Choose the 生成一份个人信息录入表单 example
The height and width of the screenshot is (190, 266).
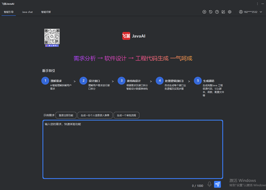click(95, 115)
